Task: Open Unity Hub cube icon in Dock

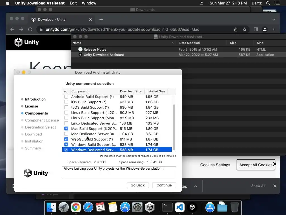Action: pos(150,207)
